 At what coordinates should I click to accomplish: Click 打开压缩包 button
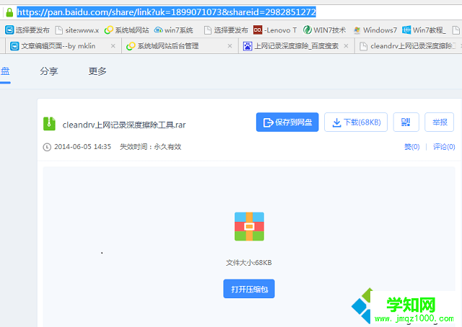[x=249, y=289]
